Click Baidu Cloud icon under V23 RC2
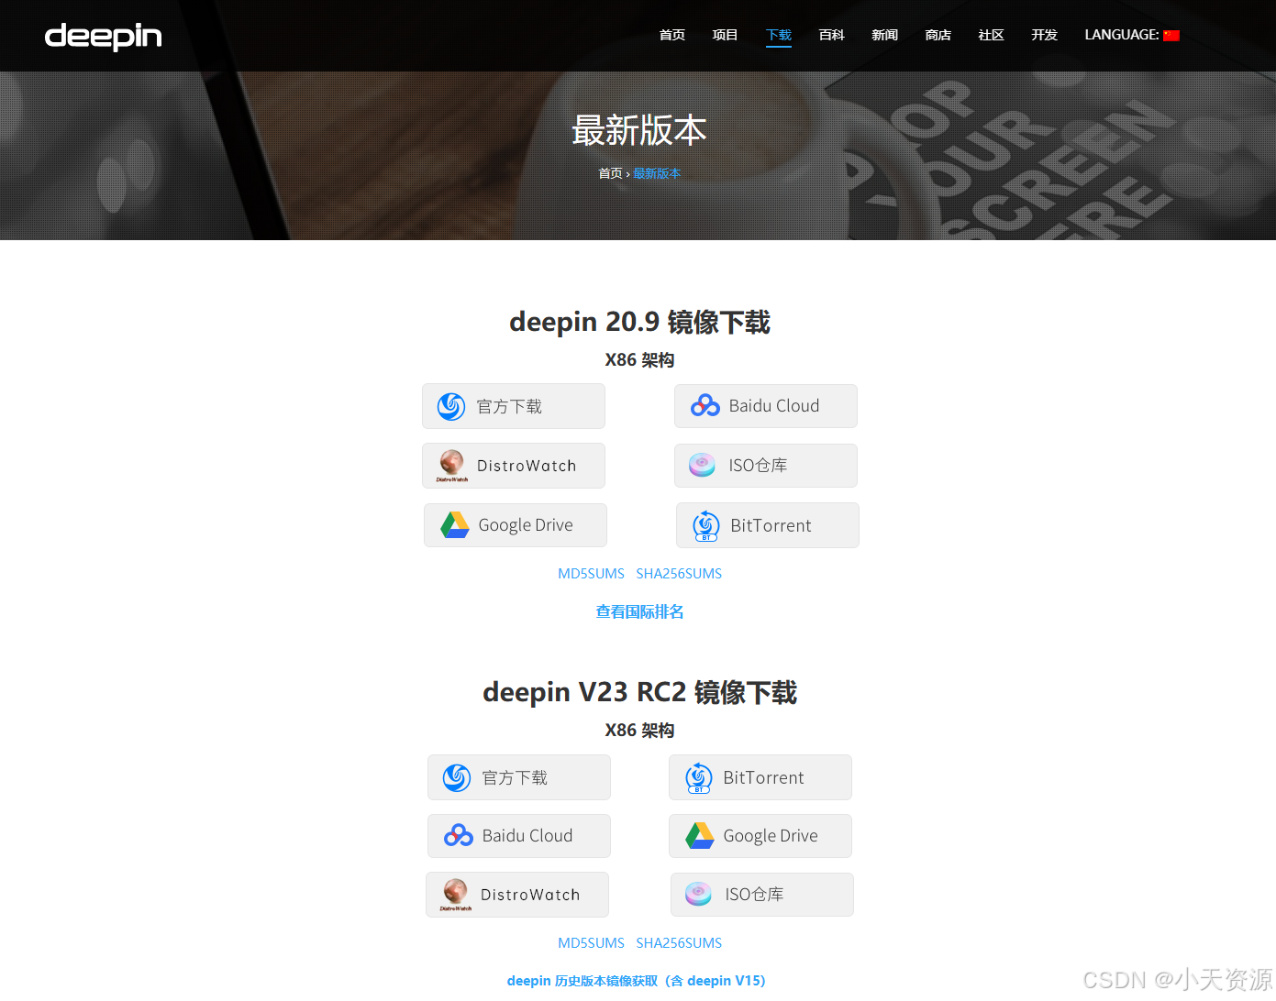 click(x=459, y=835)
